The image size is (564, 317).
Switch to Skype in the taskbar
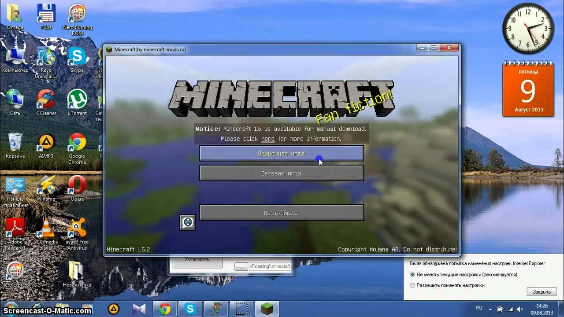point(190,309)
